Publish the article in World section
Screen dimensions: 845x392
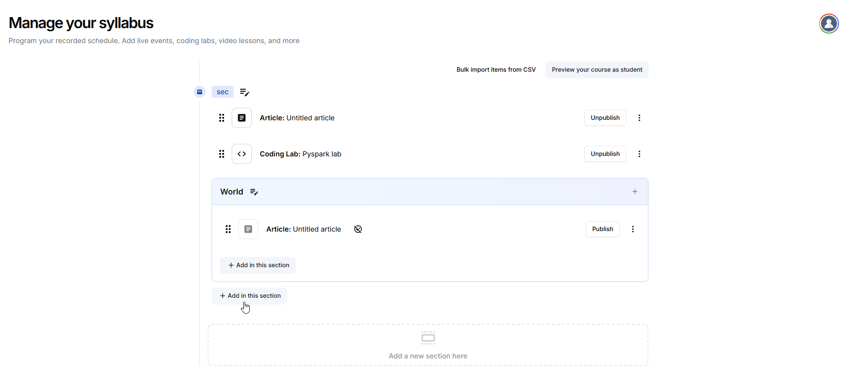point(602,229)
